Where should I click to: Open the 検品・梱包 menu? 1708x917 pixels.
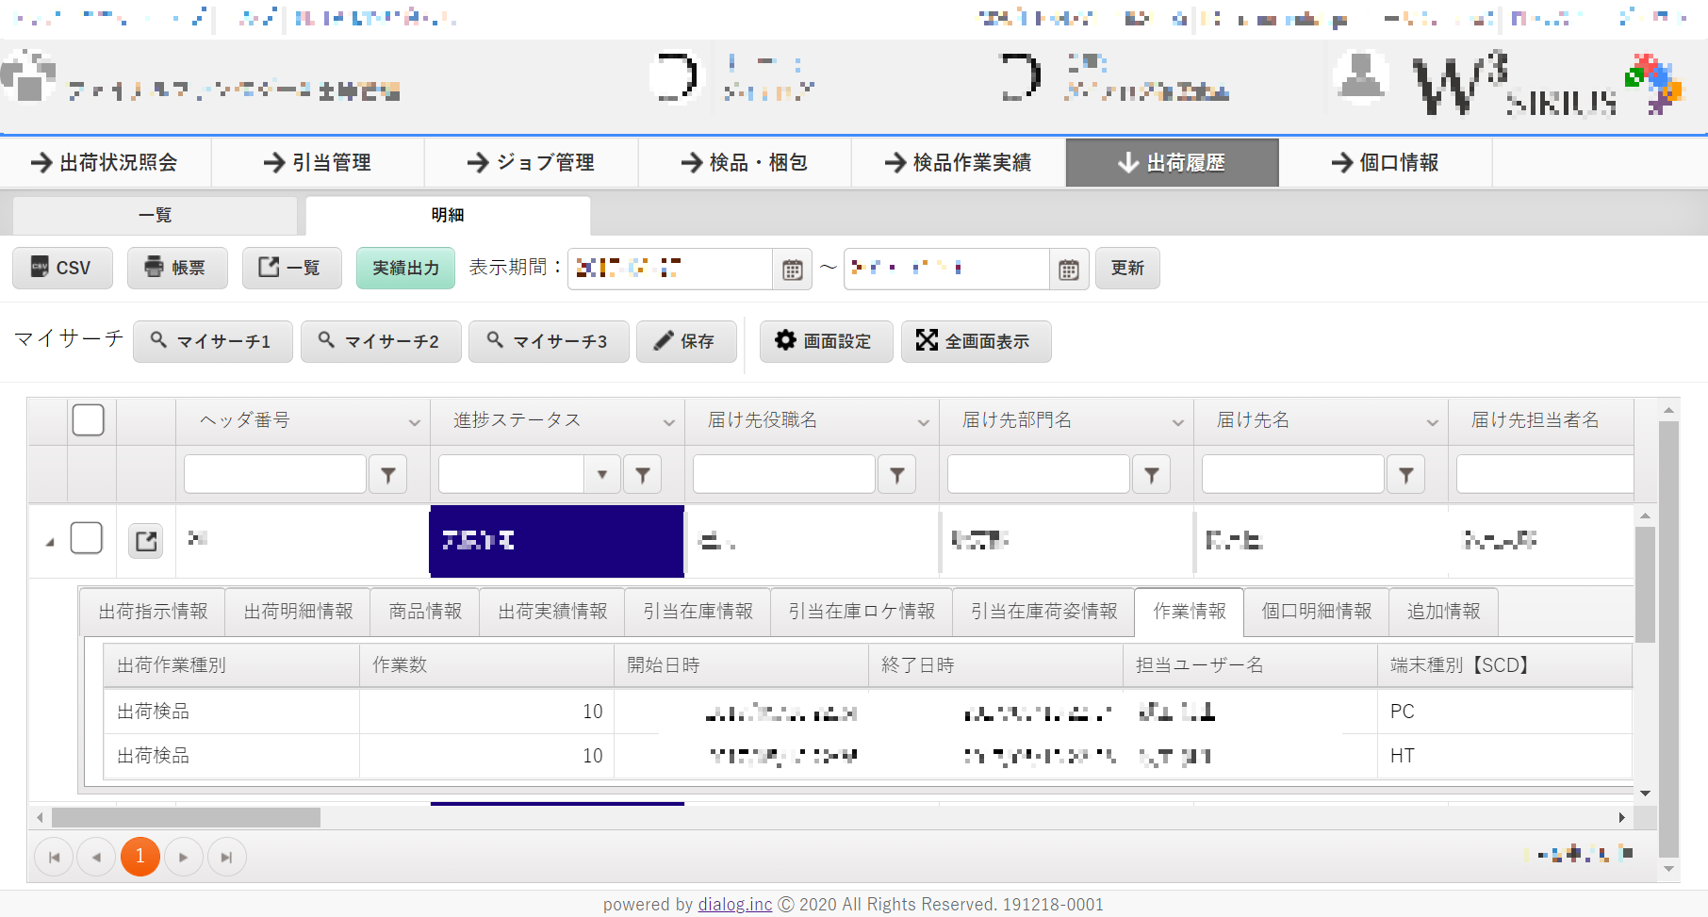(745, 162)
